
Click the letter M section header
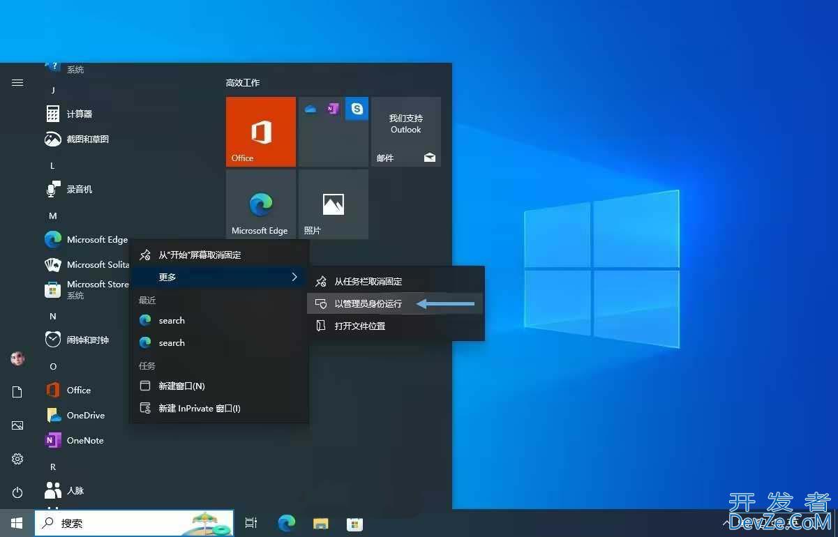53,215
